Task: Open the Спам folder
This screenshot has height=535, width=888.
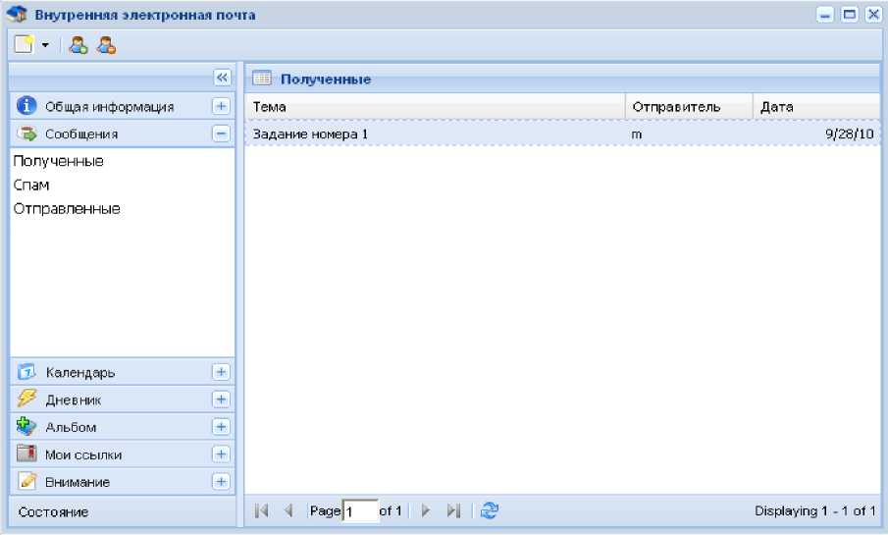Action: point(31,185)
